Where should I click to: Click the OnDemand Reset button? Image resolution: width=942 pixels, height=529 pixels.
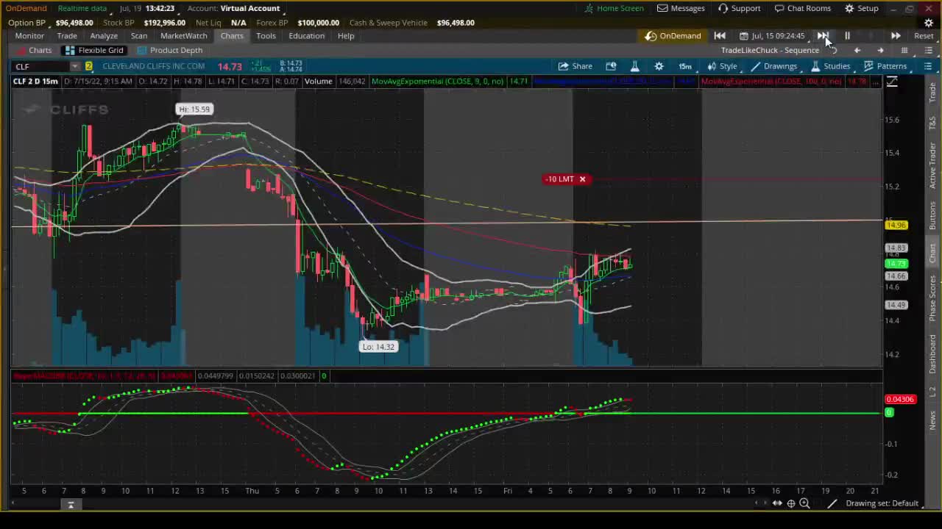(924, 35)
